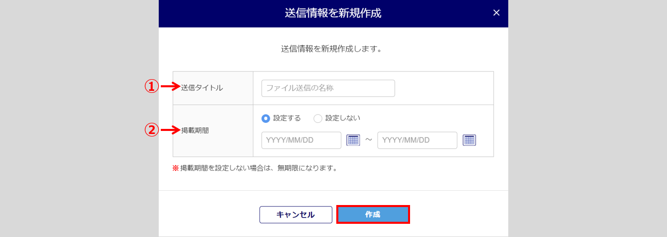Click the red arrow pointing to 送信タイトル
Image resolution: width=667 pixels, height=237 pixels.
coord(170,87)
